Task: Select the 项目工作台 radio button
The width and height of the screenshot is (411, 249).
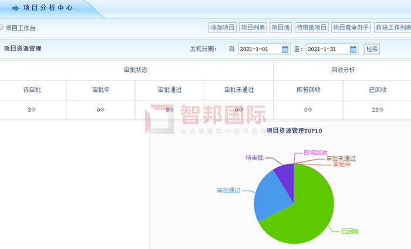Action: tap(2, 28)
